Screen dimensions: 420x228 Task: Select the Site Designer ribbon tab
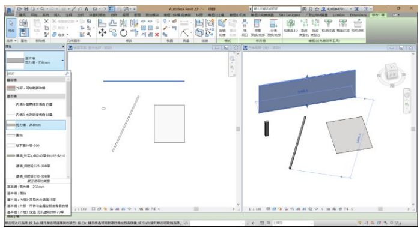pyautogui.click(x=289, y=15)
